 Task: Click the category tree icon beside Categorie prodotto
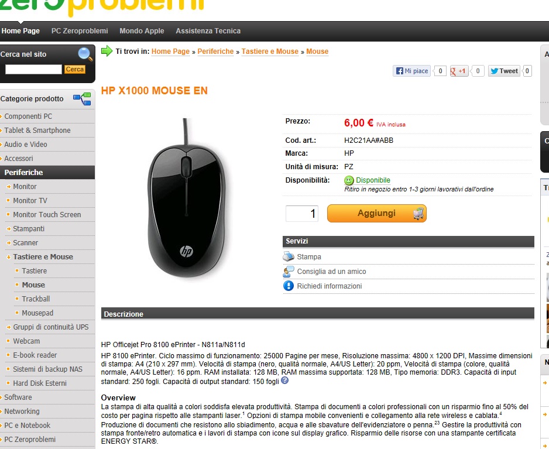(82, 99)
